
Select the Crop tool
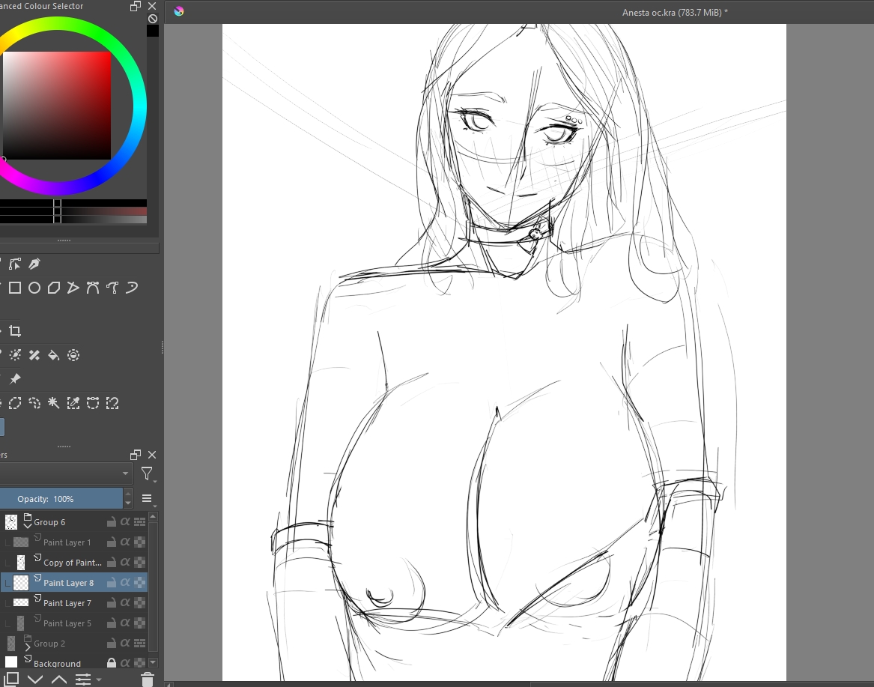coord(15,331)
